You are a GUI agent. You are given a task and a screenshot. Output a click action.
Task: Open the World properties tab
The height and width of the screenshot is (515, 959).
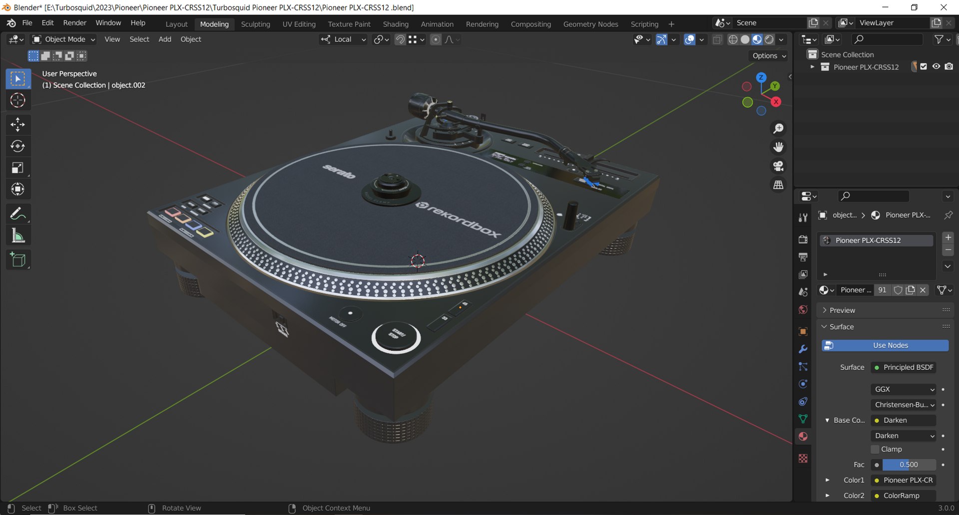[803, 309]
